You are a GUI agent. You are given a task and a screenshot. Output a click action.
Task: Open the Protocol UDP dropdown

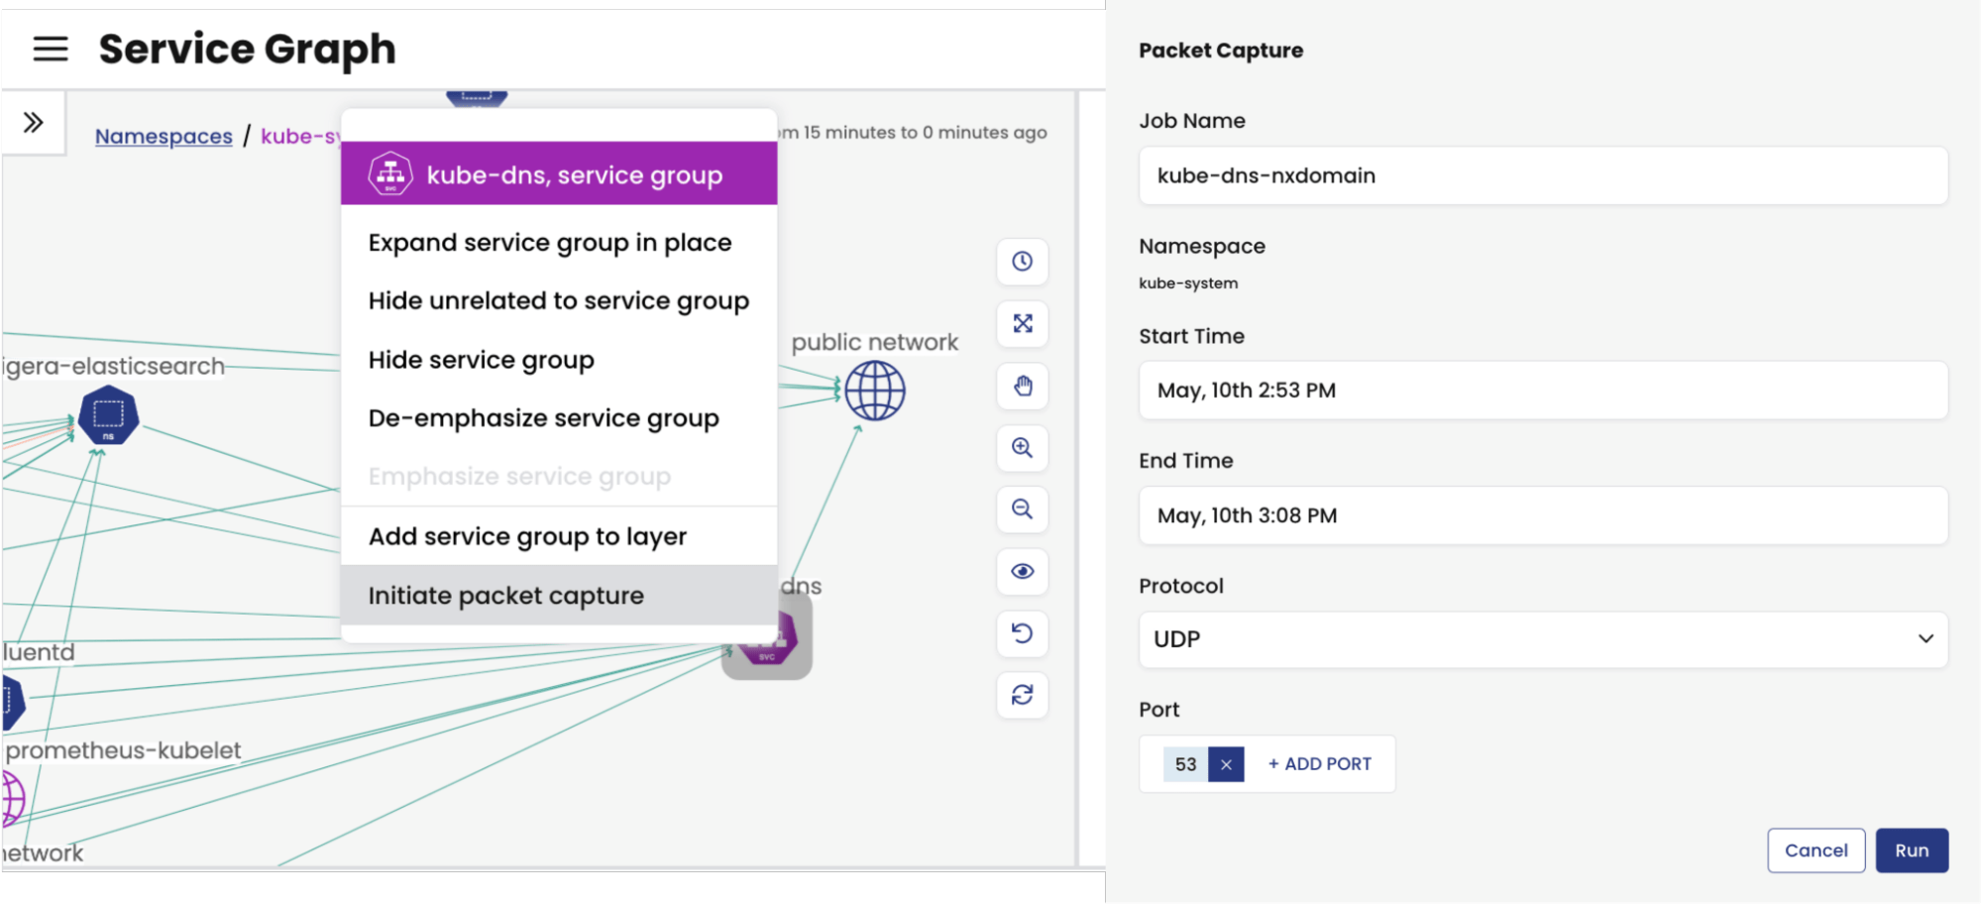coord(1543,639)
